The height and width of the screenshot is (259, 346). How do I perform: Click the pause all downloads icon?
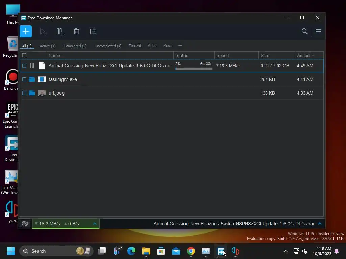tap(60, 32)
